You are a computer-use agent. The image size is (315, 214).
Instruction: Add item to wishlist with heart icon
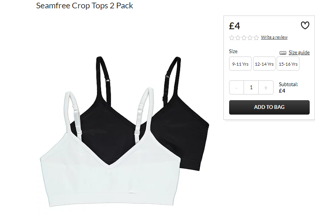click(305, 25)
